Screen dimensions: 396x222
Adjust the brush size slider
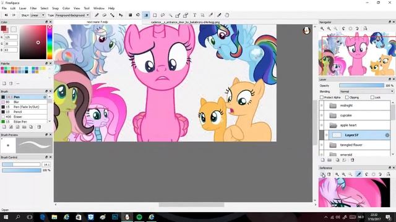[x=21, y=165]
